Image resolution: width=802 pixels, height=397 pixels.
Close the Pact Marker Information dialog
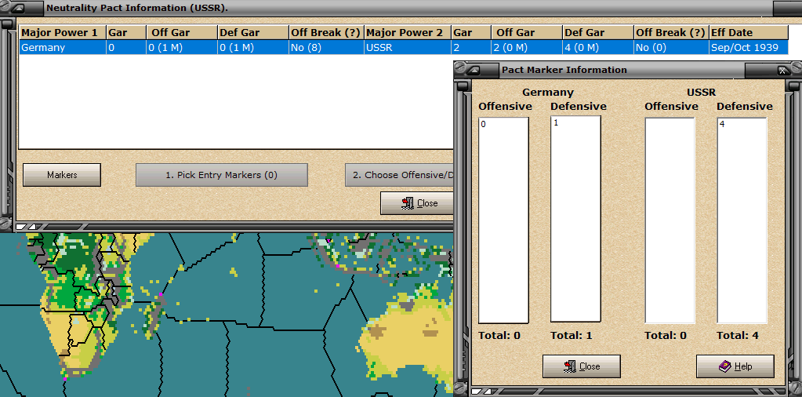coord(582,366)
